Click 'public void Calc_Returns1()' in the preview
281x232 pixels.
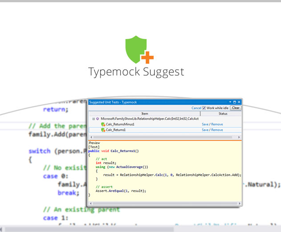114,151
